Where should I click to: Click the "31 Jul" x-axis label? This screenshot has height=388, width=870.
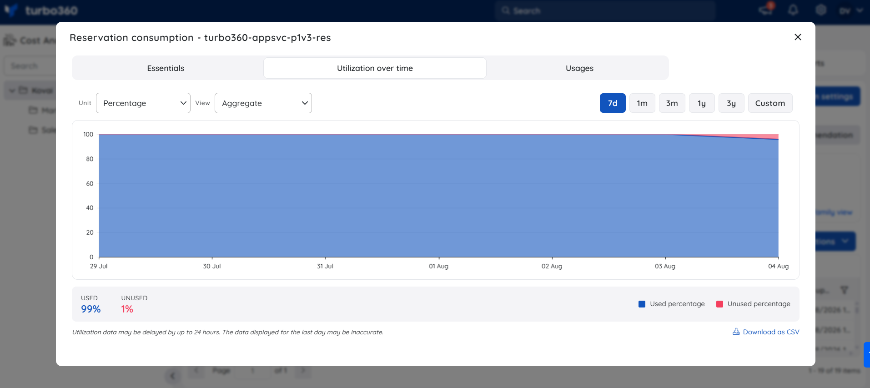tap(325, 266)
